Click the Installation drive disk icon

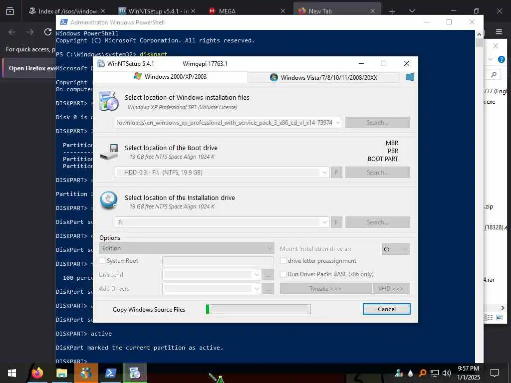(108, 200)
